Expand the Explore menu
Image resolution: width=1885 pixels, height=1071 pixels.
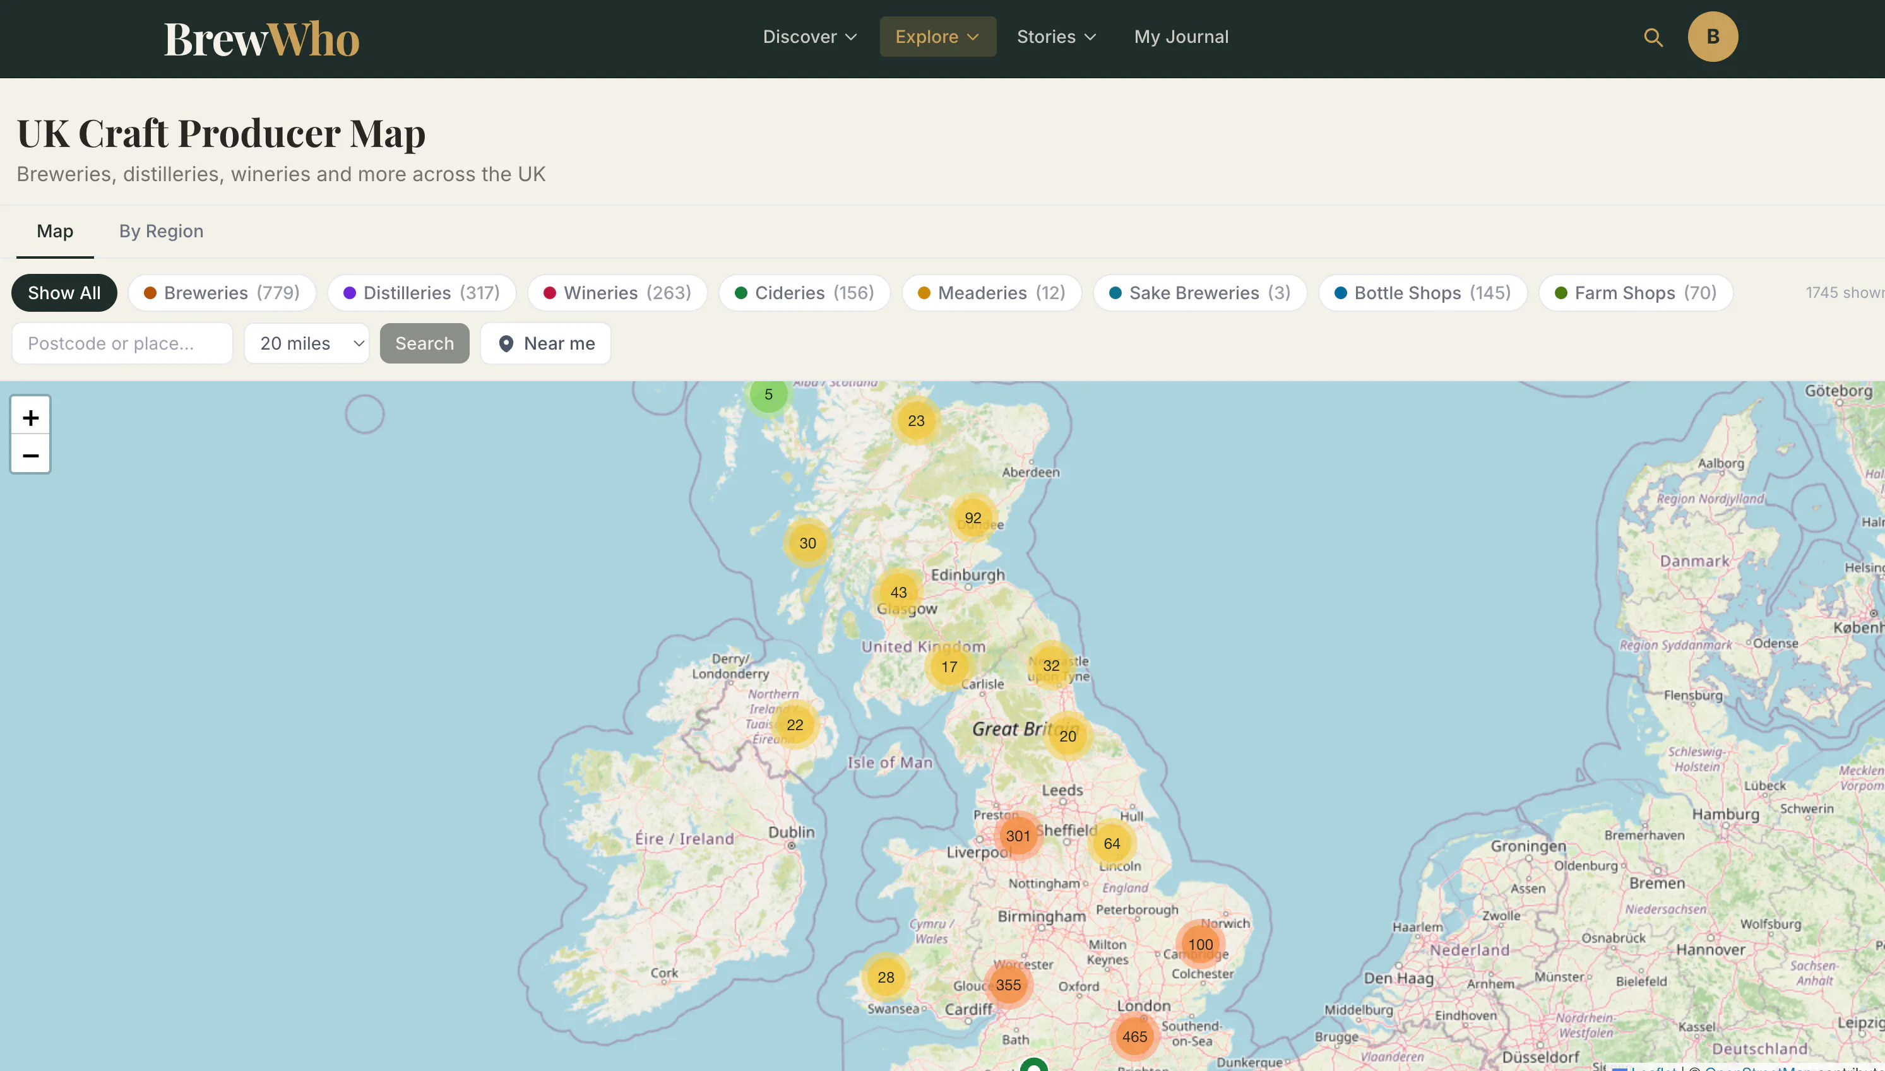[938, 37]
